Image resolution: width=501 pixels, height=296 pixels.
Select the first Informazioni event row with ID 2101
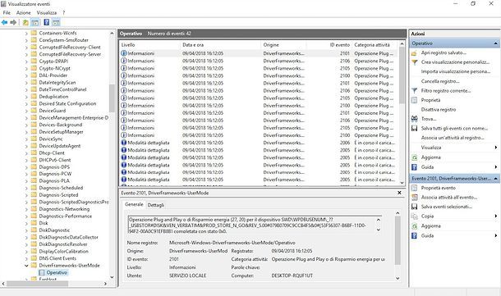(x=258, y=53)
